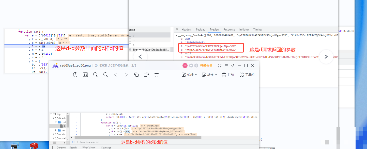Zoom in using the magnifier plus icon

[95, 75]
